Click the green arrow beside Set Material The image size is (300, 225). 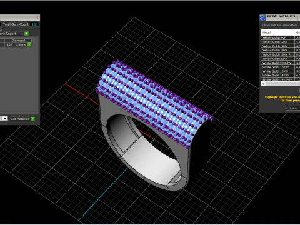32,119
